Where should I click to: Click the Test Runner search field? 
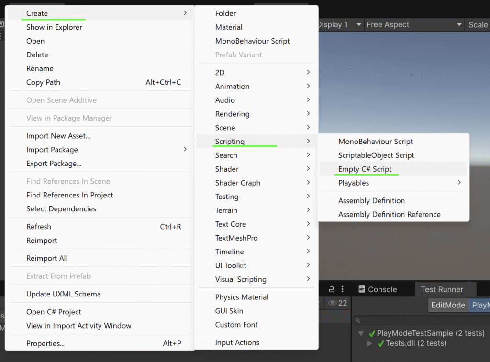coord(421,320)
